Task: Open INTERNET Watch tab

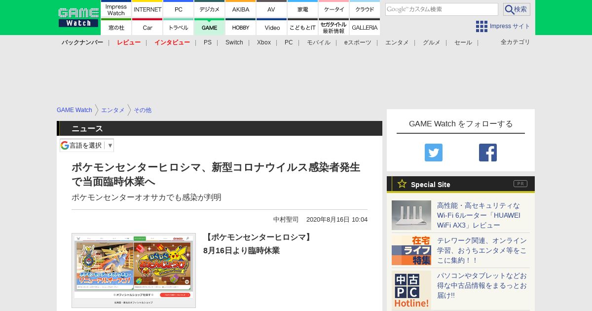Action: (148, 9)
